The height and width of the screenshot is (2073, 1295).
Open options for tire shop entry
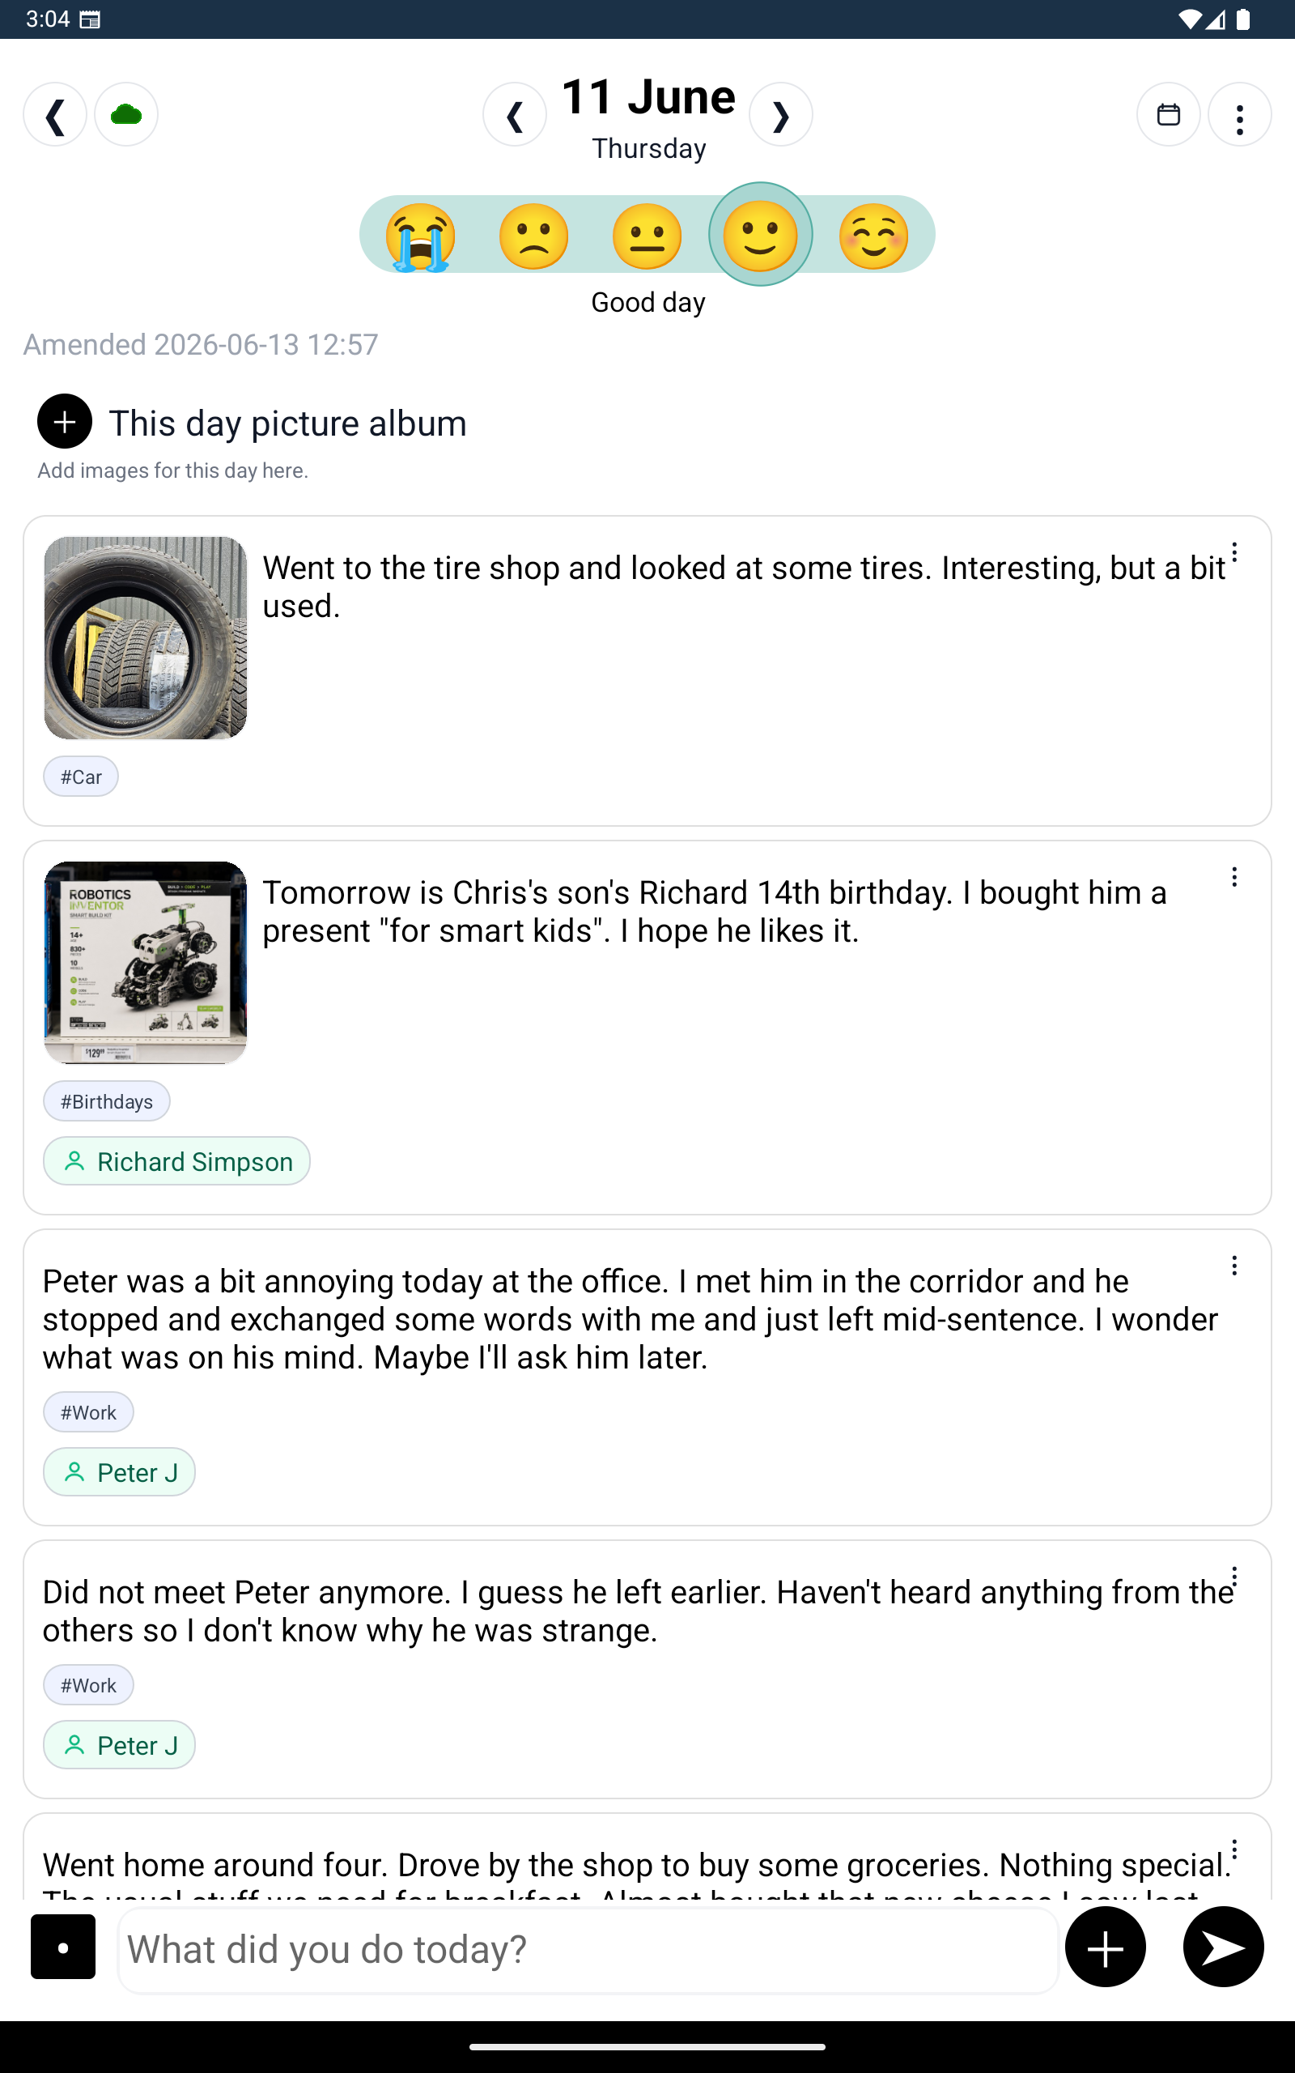1234,552
